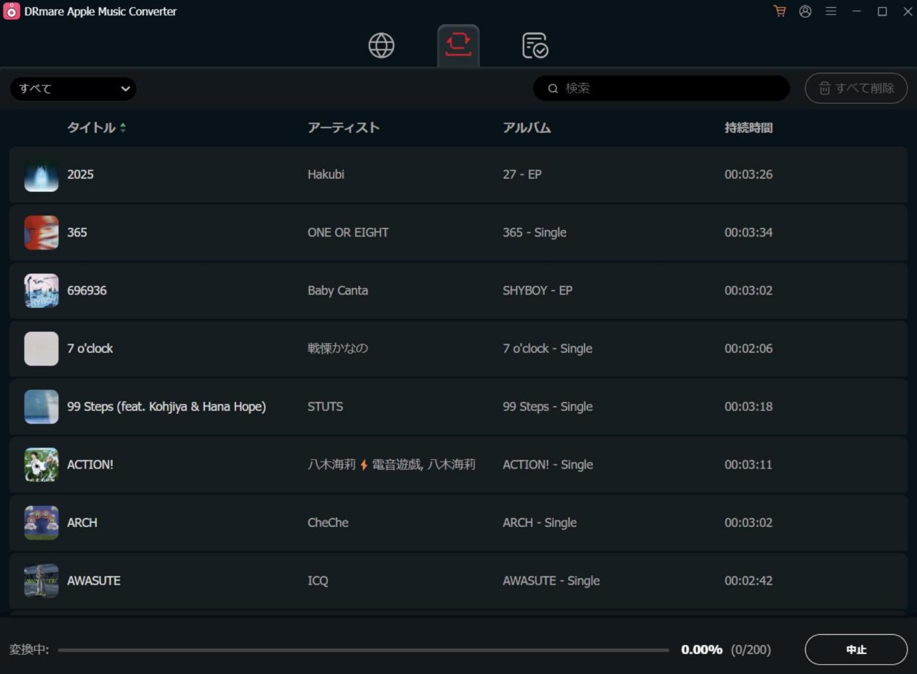Click artist name ICQ
Viewport: 917px width, 674px height.
point(318,581)
